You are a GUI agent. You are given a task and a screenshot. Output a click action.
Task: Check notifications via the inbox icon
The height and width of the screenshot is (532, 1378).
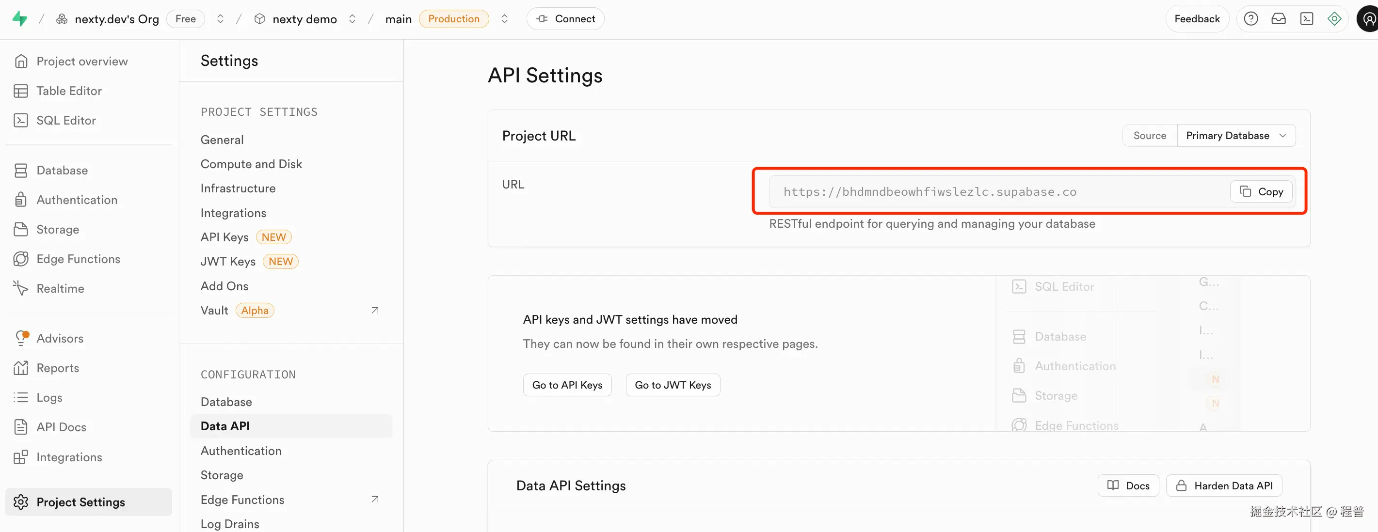1279,18
